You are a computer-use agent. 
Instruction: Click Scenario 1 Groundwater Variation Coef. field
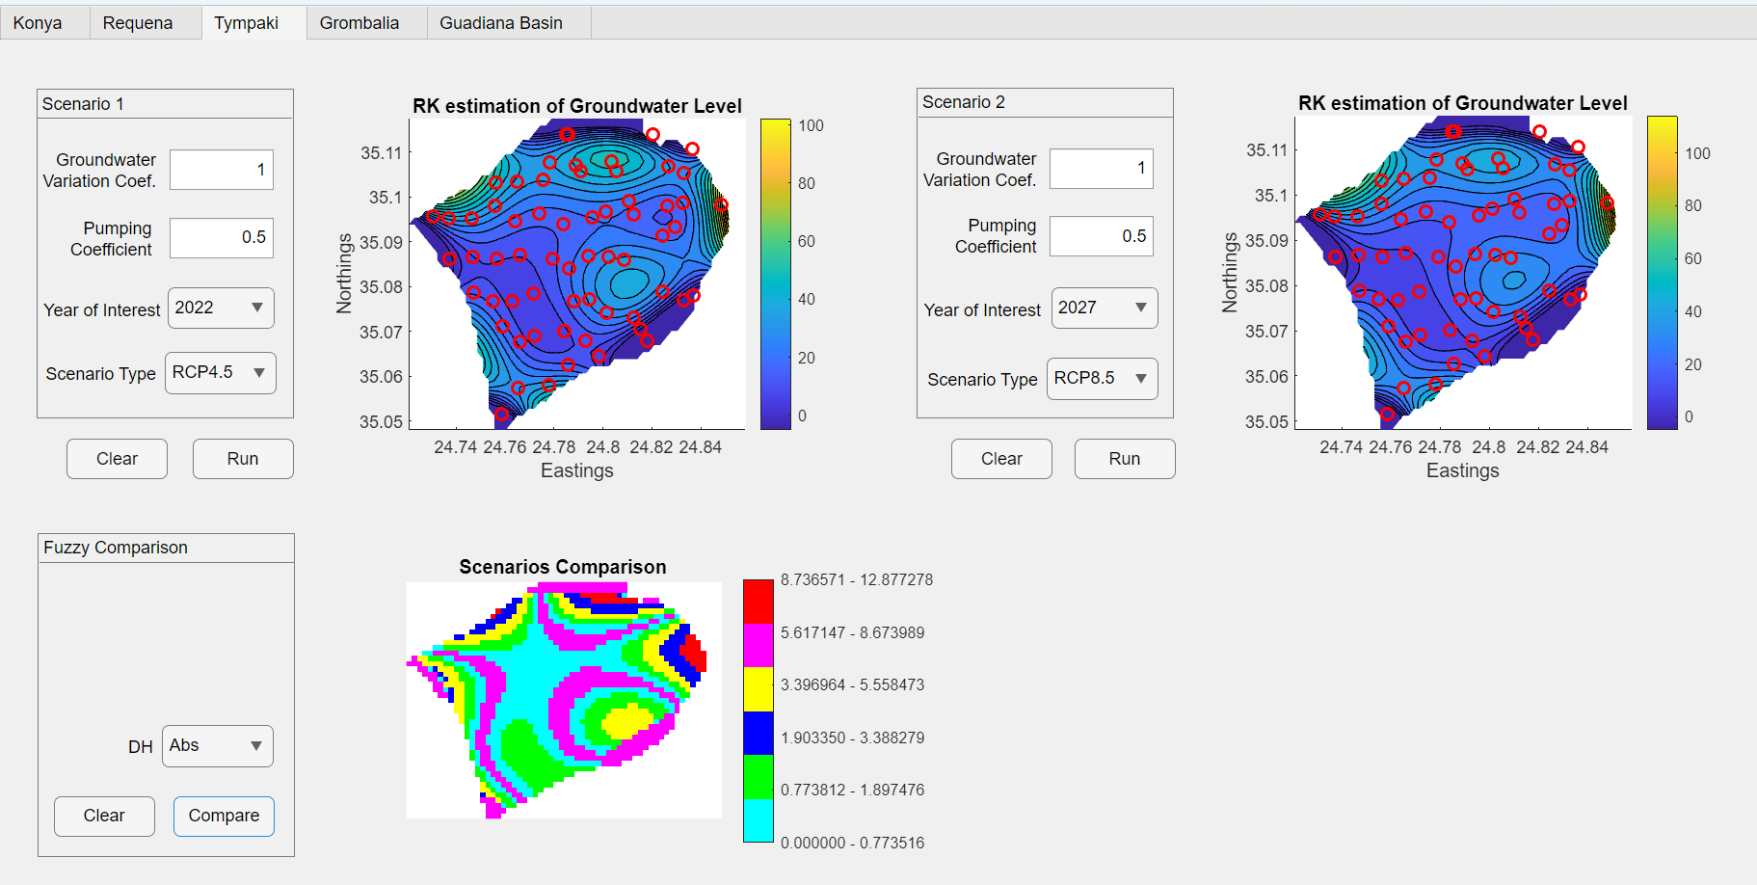(x=222, y=170)
